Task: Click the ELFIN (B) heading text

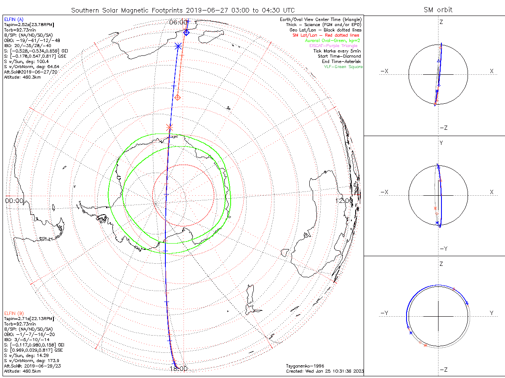Action: click(x=14, y=313)
